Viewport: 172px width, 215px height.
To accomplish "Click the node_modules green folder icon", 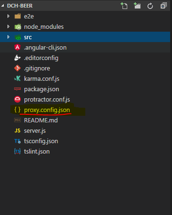I will (x=18, y=27).
